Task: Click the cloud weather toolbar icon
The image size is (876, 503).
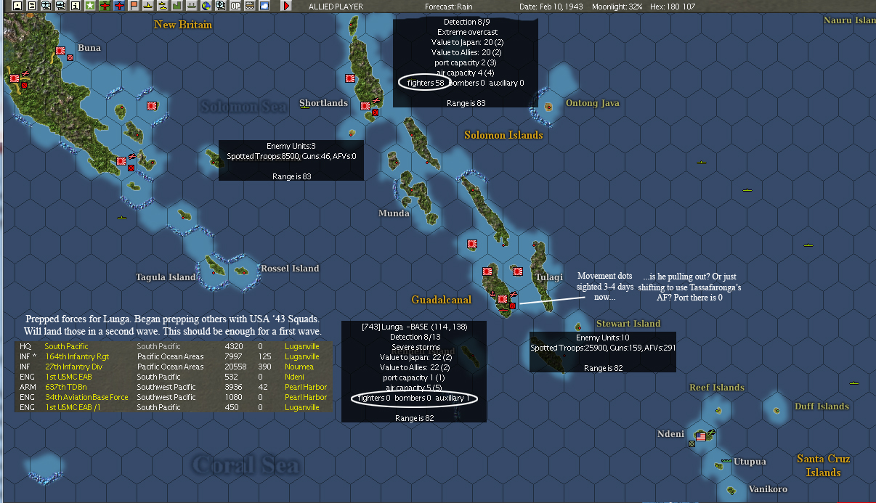Action: click(x=264, y=6)
